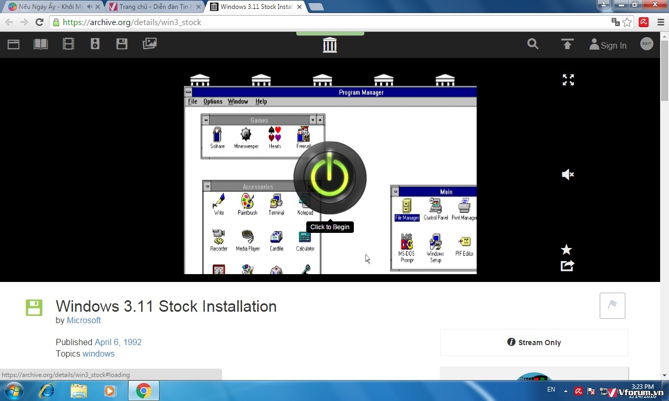Open the Images section icon
The image size is (669, 401).
coord(149,44)
